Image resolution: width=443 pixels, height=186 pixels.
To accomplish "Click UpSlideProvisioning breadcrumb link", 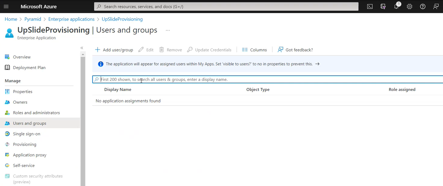I will coord(122,19).
